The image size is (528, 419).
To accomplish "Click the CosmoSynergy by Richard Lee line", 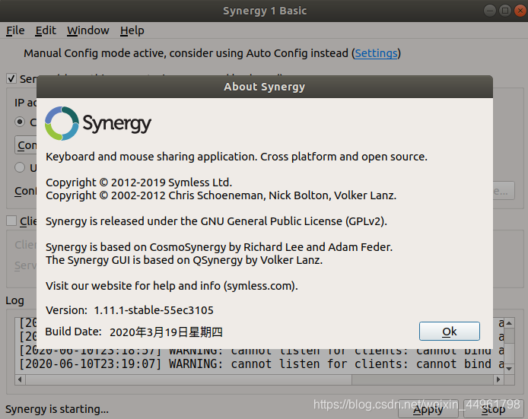I will (x=219, y=247).
